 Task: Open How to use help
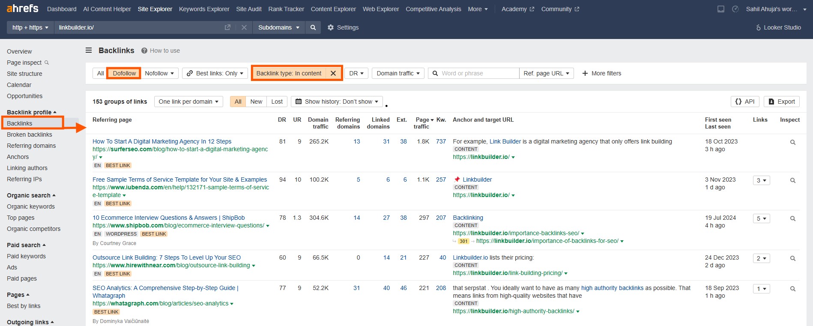click(161, 51)
